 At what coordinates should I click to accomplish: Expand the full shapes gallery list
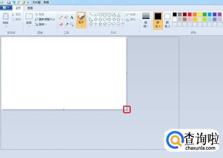point(123,24)
